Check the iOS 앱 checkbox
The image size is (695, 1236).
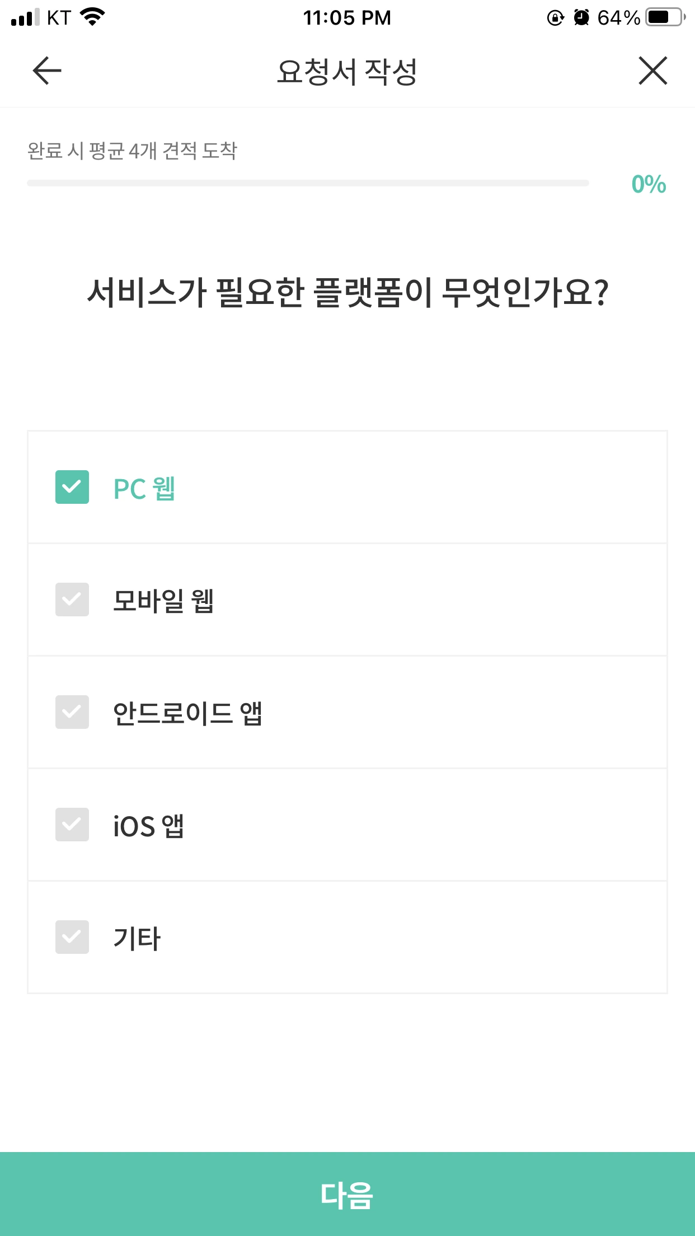point(72,825)
